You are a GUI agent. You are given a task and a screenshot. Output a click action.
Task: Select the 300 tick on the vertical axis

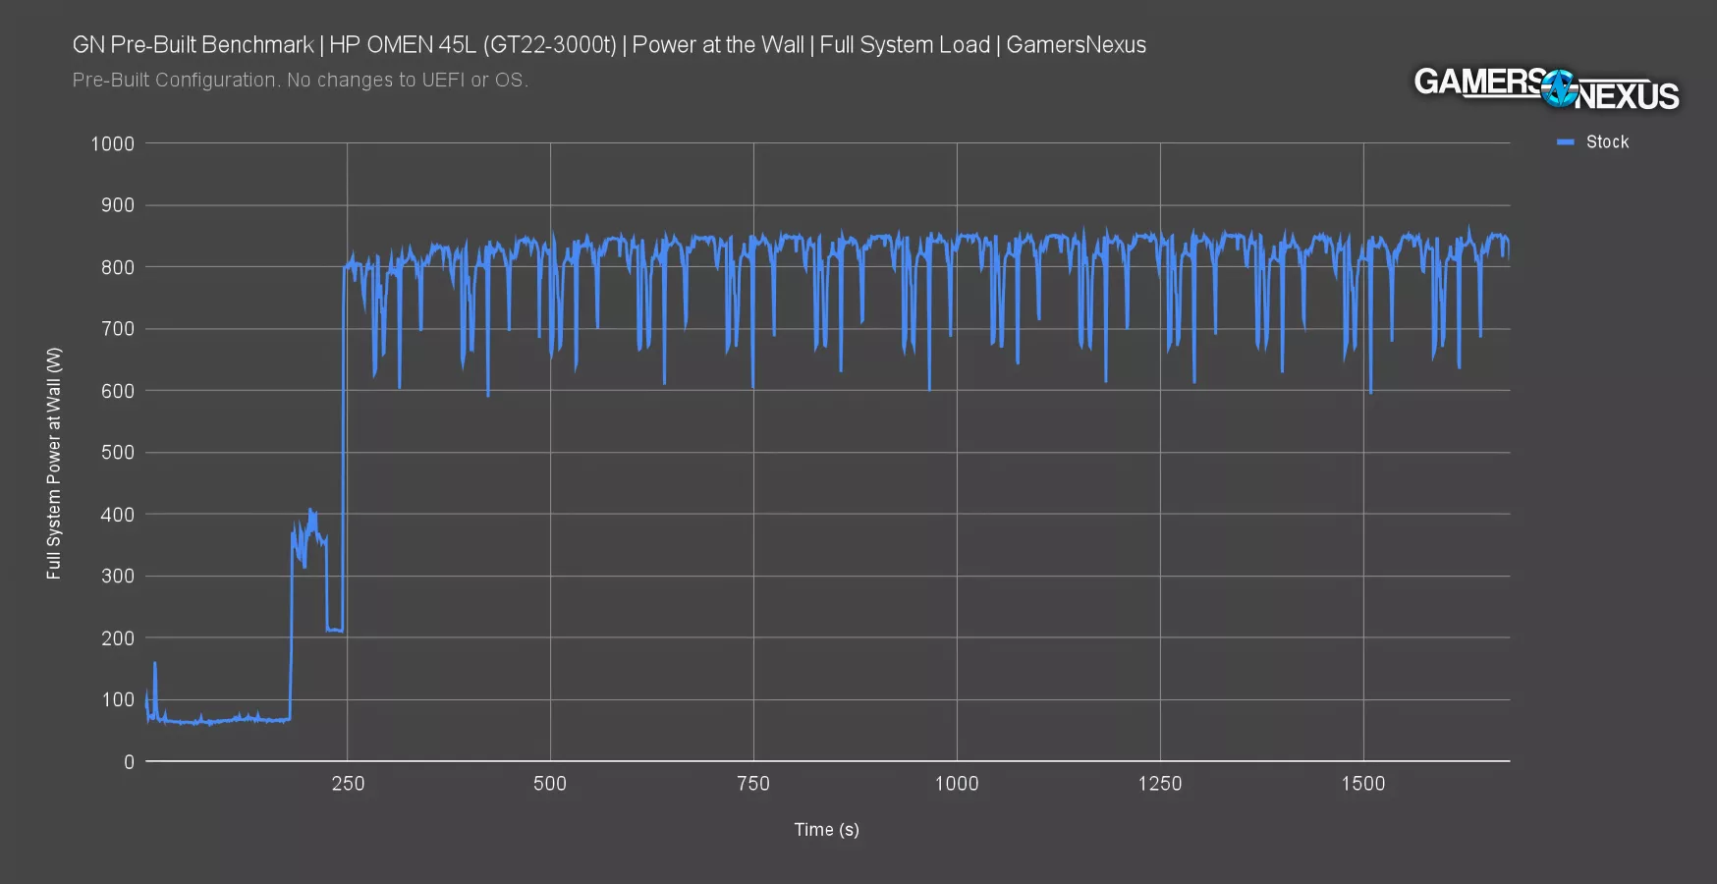coord(117,577)
